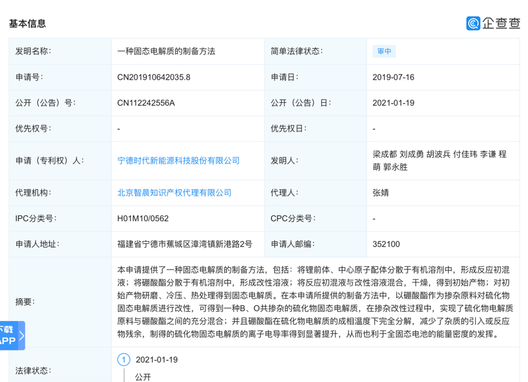Click the IPC分类号 field label
528x382 pixels.
(35, 219)
